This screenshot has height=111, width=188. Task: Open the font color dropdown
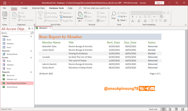tap(135, 21)
